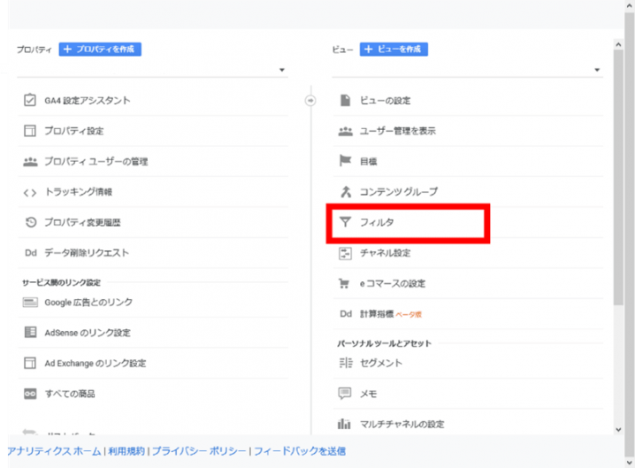
Task: Click the プロパティ設定 layout icon
Action: [x=29, y=131]
